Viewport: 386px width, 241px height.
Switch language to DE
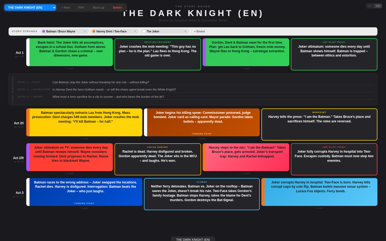point(370,6)
